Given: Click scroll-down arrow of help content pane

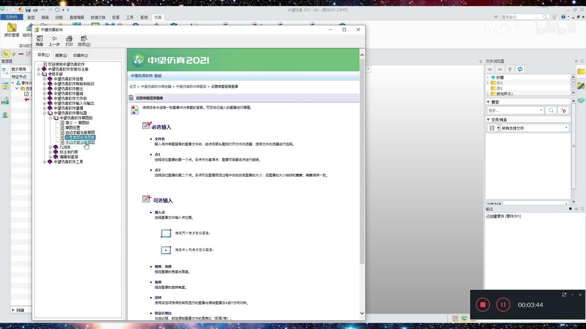Looking at the screenshot, I should pos(362,313).
